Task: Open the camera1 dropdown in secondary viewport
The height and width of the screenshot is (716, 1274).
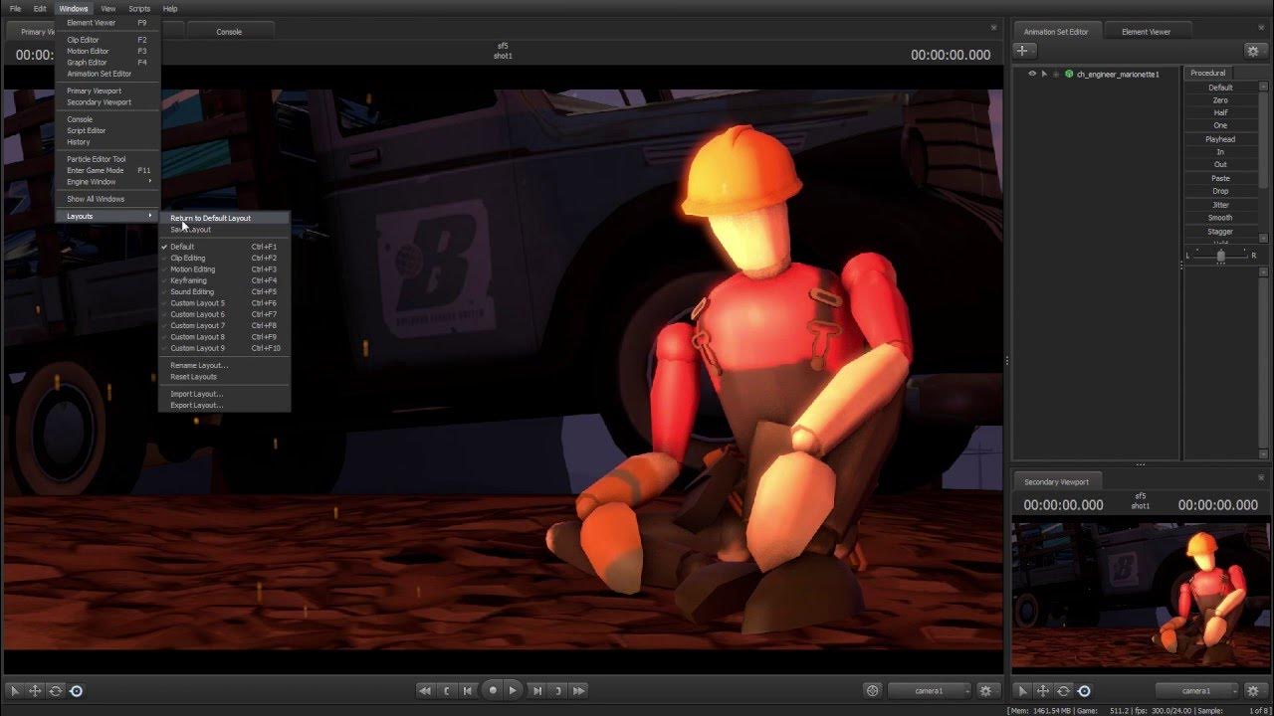Action: click(1197, 690)
